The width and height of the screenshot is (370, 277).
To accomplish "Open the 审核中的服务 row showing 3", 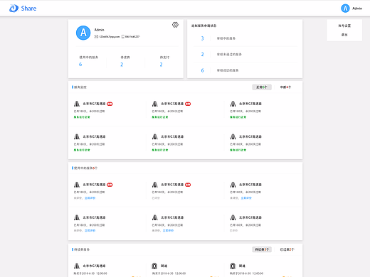I will [x=245, y=38].
